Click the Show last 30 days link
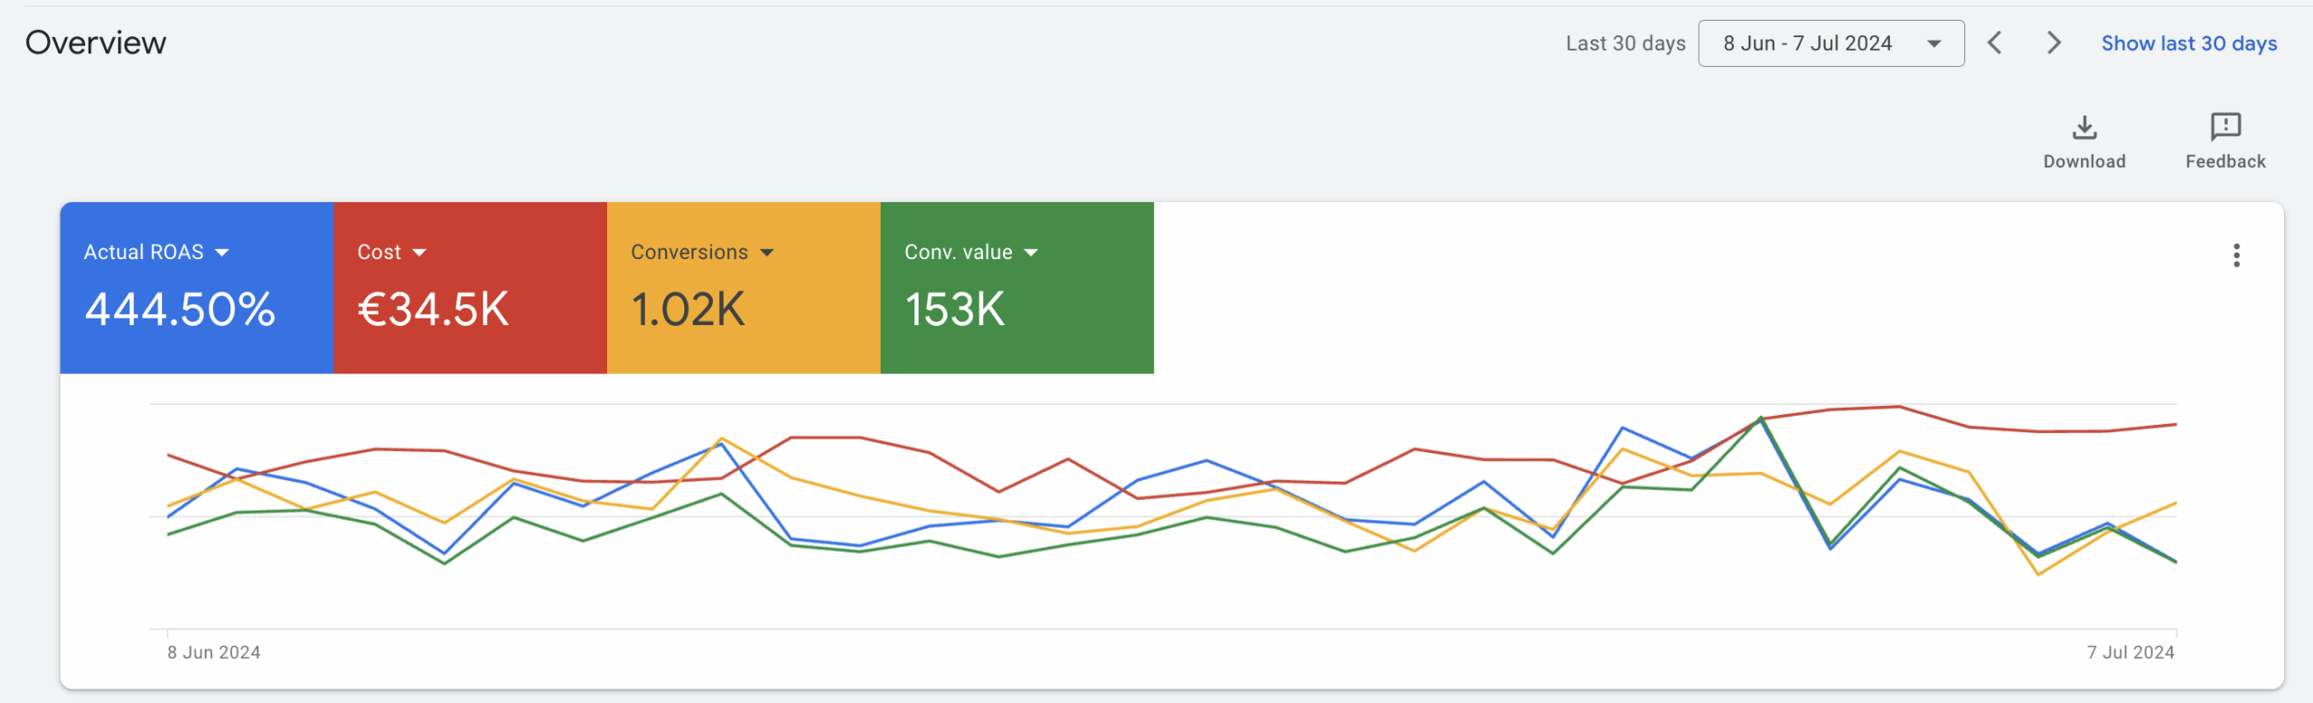This screenshot has height=703, width=2313. point(2188,43)
